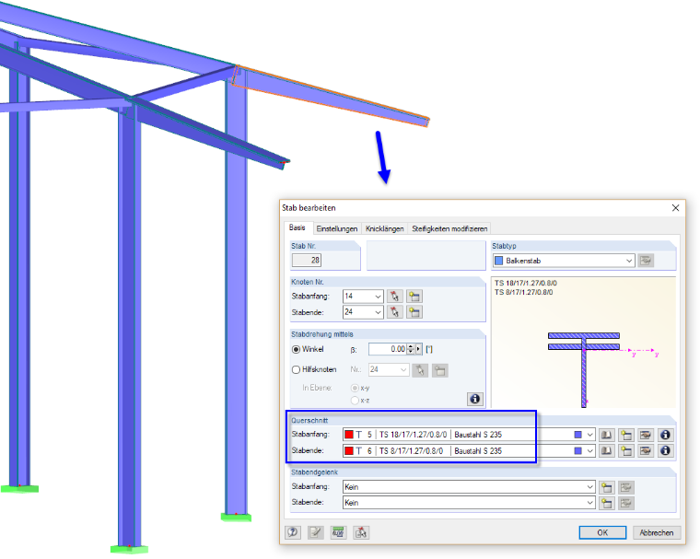
Task: Click red swatch in Stabanfang cross-section
Action: pyautogui.click(x=349, y=435)
